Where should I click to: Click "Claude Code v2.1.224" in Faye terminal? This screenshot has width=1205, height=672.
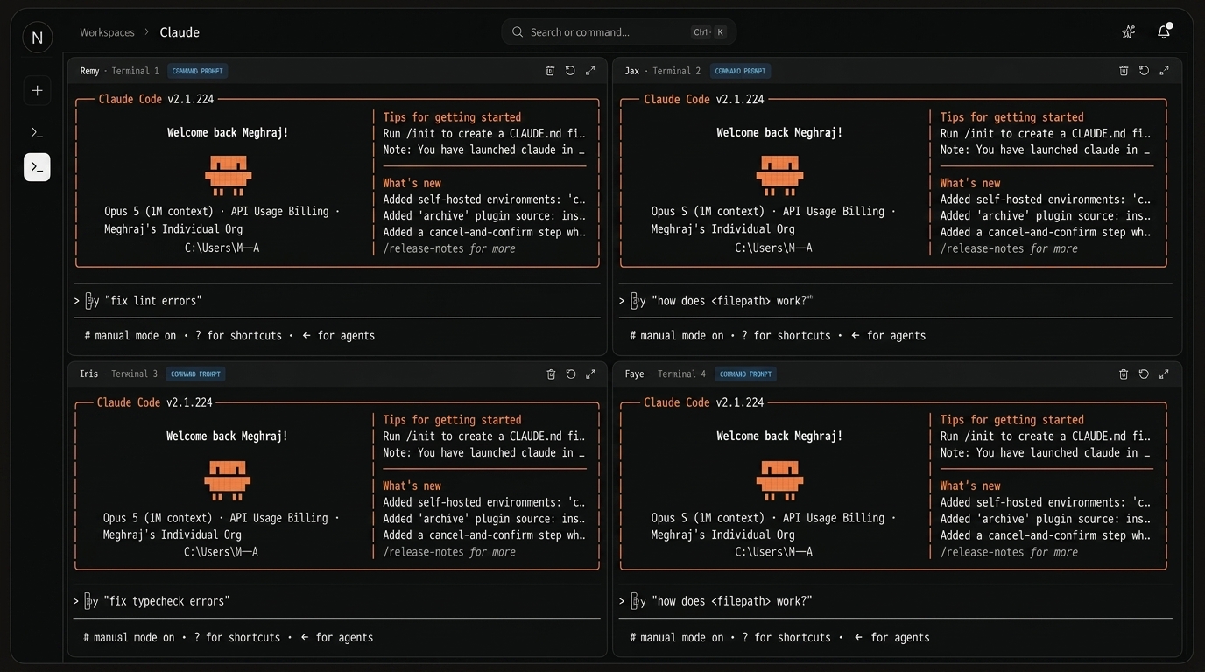click(704, 402)
